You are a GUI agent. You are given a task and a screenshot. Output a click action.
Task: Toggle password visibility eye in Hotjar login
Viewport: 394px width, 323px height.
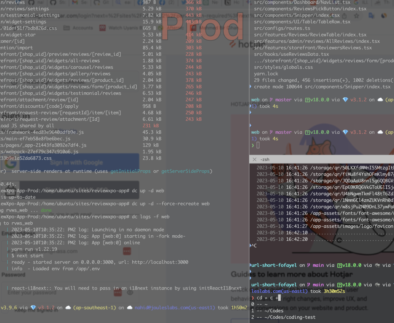(x=130, y=292)
